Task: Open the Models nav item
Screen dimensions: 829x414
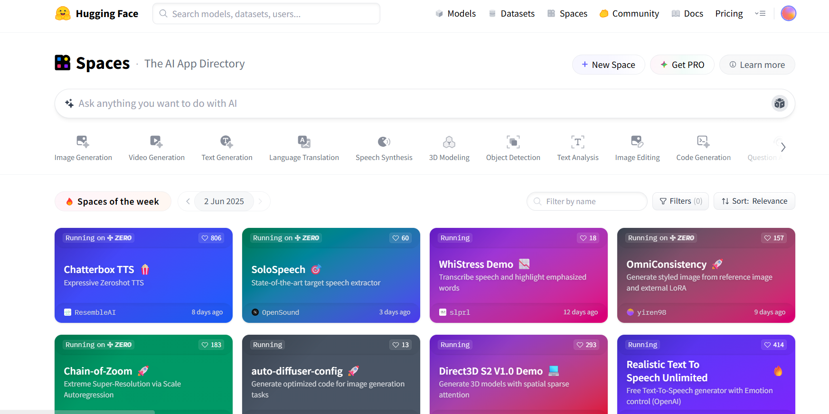Action: (x=455, y=14)
